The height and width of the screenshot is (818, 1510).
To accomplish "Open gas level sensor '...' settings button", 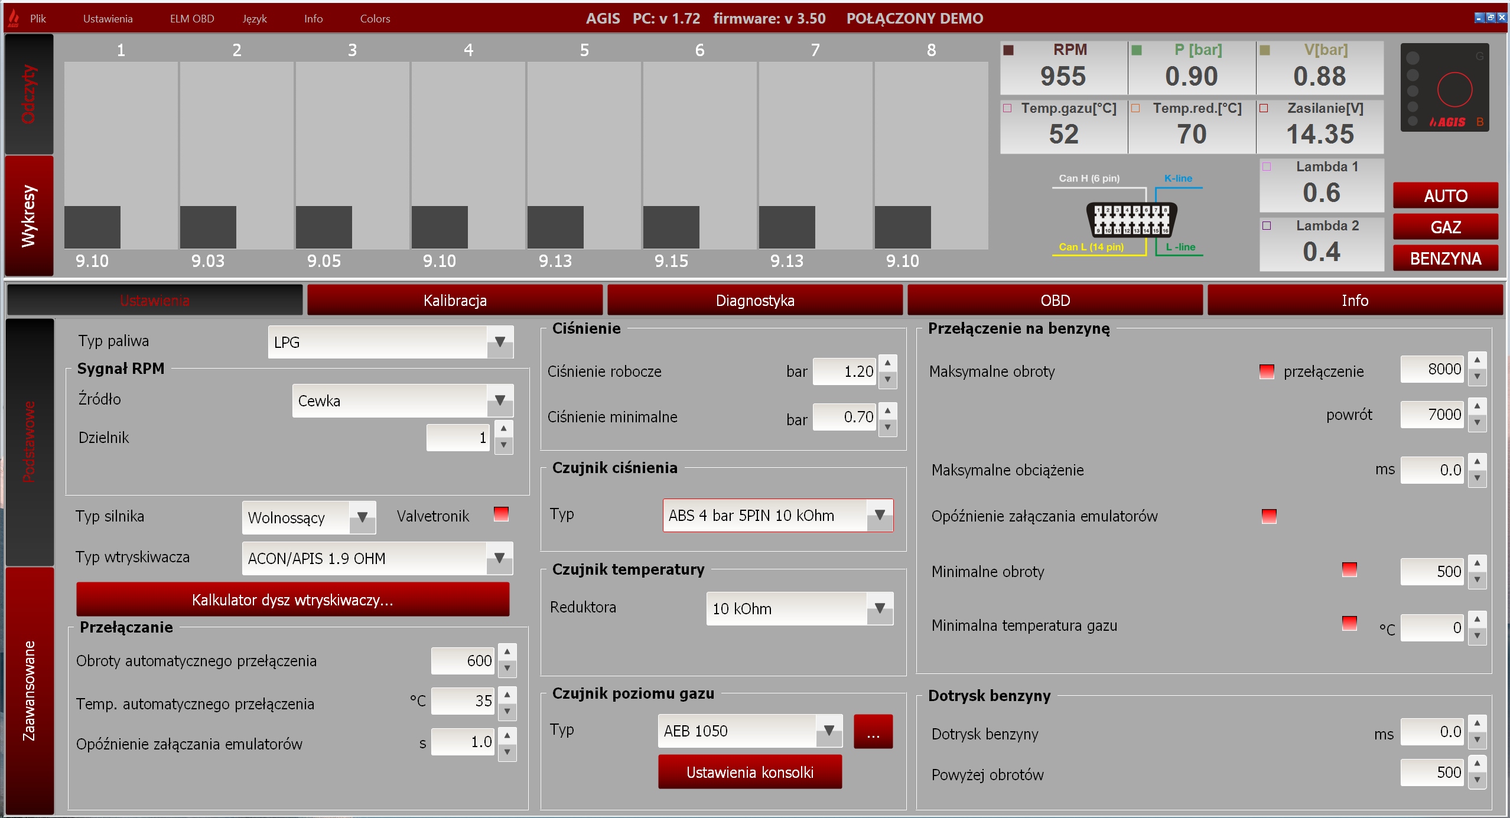I will click(873, 731).
